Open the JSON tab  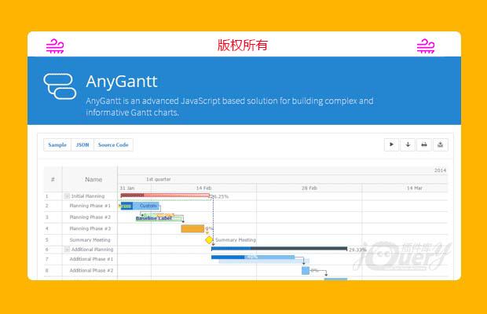[82, 145]
